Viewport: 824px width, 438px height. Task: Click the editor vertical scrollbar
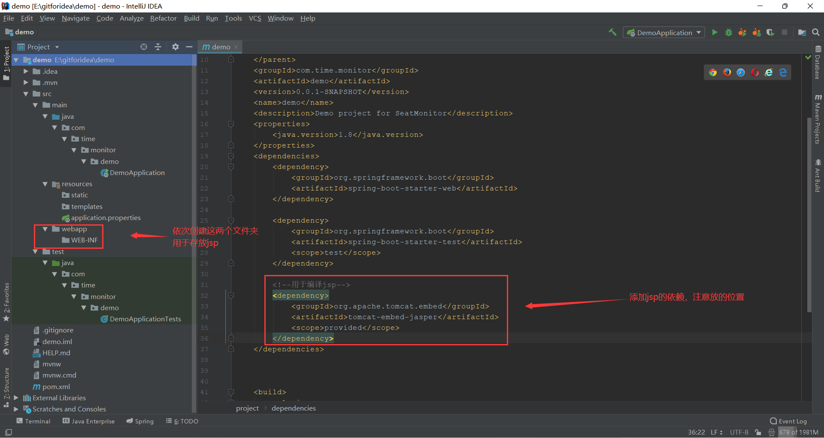(809, 214)
